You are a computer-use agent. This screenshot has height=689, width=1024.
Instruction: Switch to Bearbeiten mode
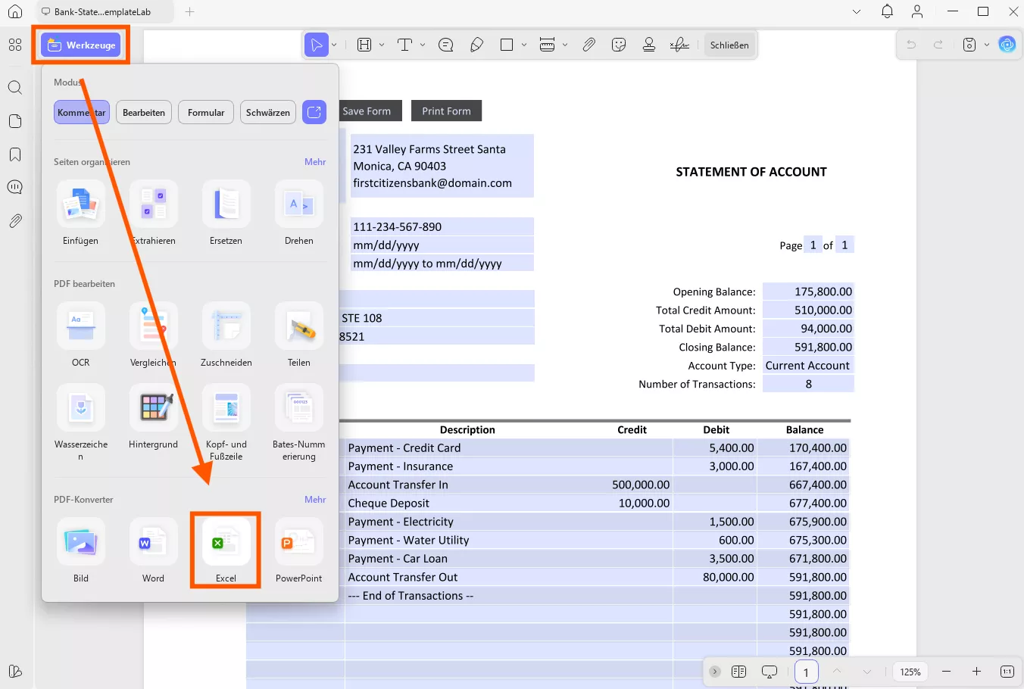pyautogui.click(x=143, y=111)
